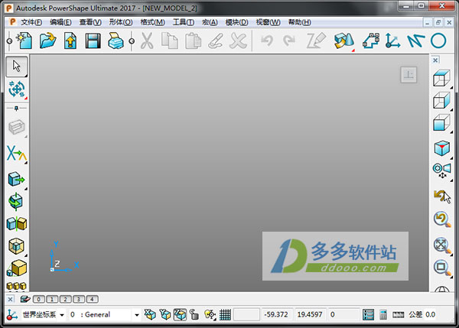459x328 pixels.
Task: Click the position entry dialog icon
Action: [x=368, y=315]
